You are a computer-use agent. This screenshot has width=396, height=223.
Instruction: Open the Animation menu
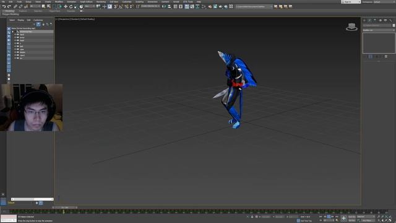point(72,2)
